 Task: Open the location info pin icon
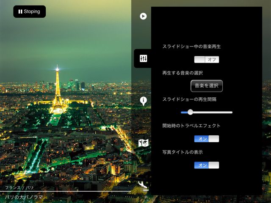143,101
